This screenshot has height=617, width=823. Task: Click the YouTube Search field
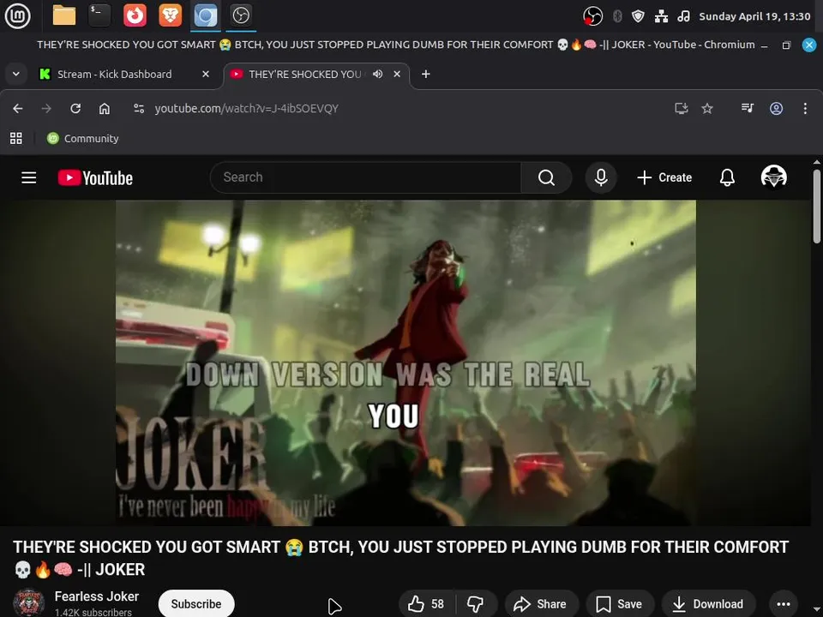[365, 177]
